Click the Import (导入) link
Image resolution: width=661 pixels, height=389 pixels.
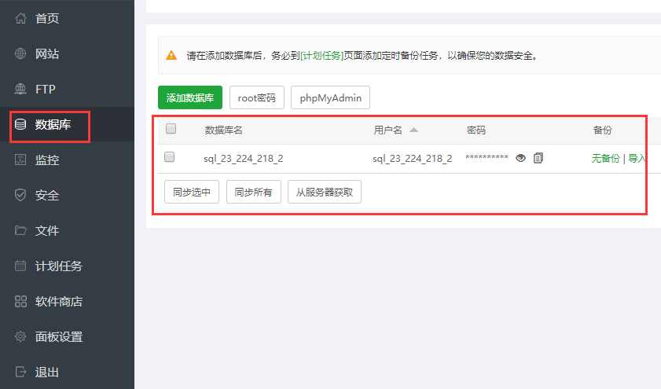coord(637,158)
